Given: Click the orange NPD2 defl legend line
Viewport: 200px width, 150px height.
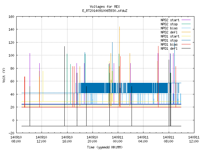Looking at the screenshot, I should coord(186,32).
